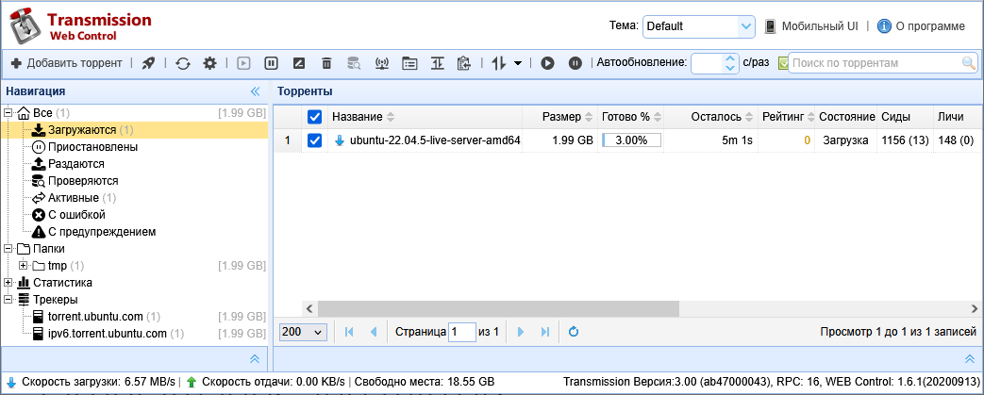The width and height of the screenshot is (984, 395).
Task: Click the round pause-all torrents icon
Action: tap(575, 63)
